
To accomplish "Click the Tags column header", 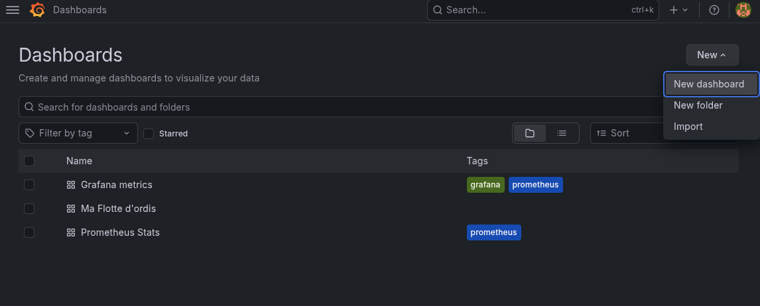I will click(x=477, y=161).
